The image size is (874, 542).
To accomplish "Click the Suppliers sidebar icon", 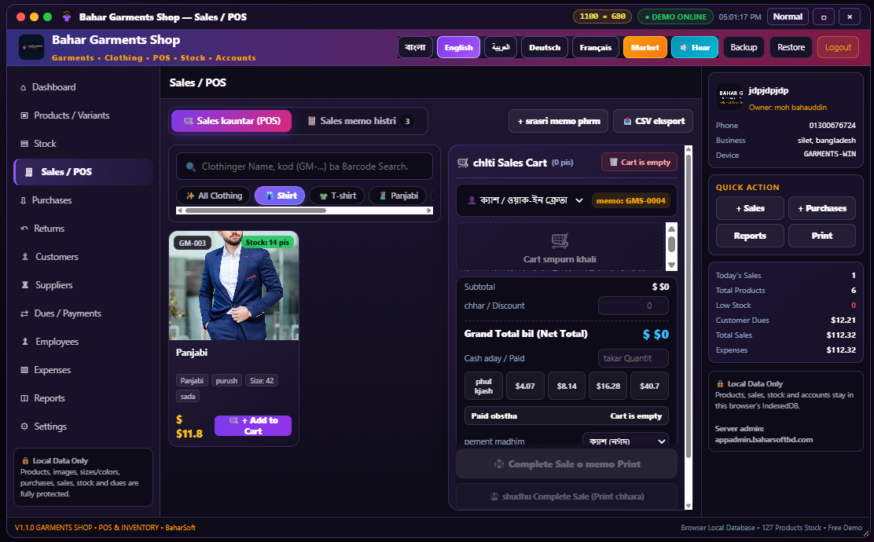I will click(24, 285).
